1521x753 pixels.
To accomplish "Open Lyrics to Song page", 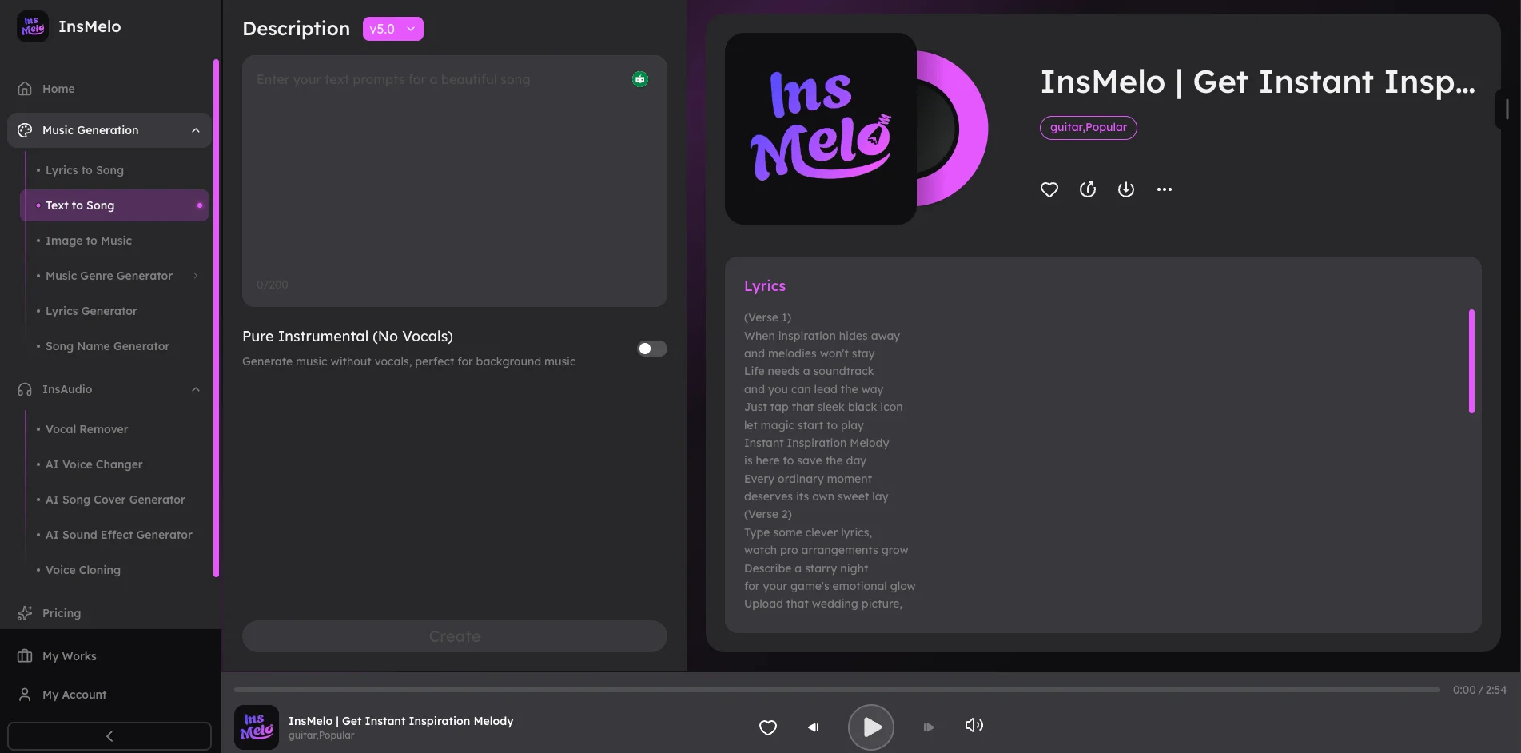I will pos(85,170).
